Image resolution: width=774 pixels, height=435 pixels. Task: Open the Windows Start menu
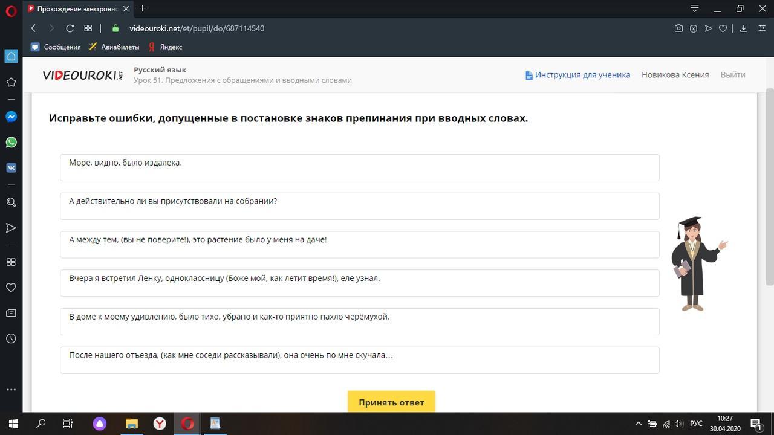point(13,424)
